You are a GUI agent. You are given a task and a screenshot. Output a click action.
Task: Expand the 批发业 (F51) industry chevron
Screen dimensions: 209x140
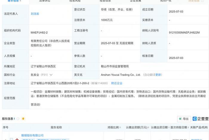point(51,75)
